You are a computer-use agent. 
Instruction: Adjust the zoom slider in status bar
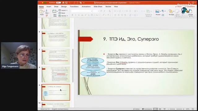coord(176,109)
